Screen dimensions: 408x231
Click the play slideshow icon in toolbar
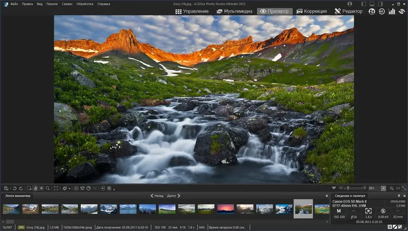coord(103,188)
